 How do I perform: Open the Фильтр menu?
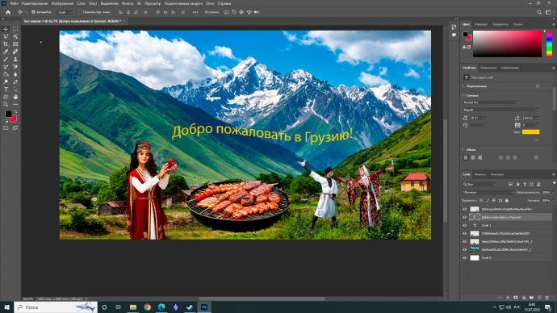pos(128,3)
